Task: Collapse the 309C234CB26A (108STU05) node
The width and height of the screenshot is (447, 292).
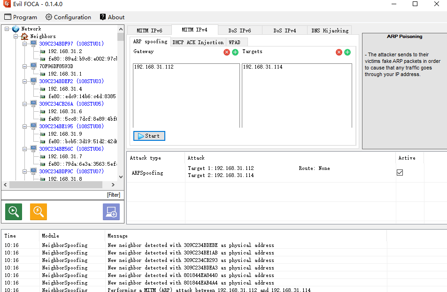Action: click(x=25, y=104)
